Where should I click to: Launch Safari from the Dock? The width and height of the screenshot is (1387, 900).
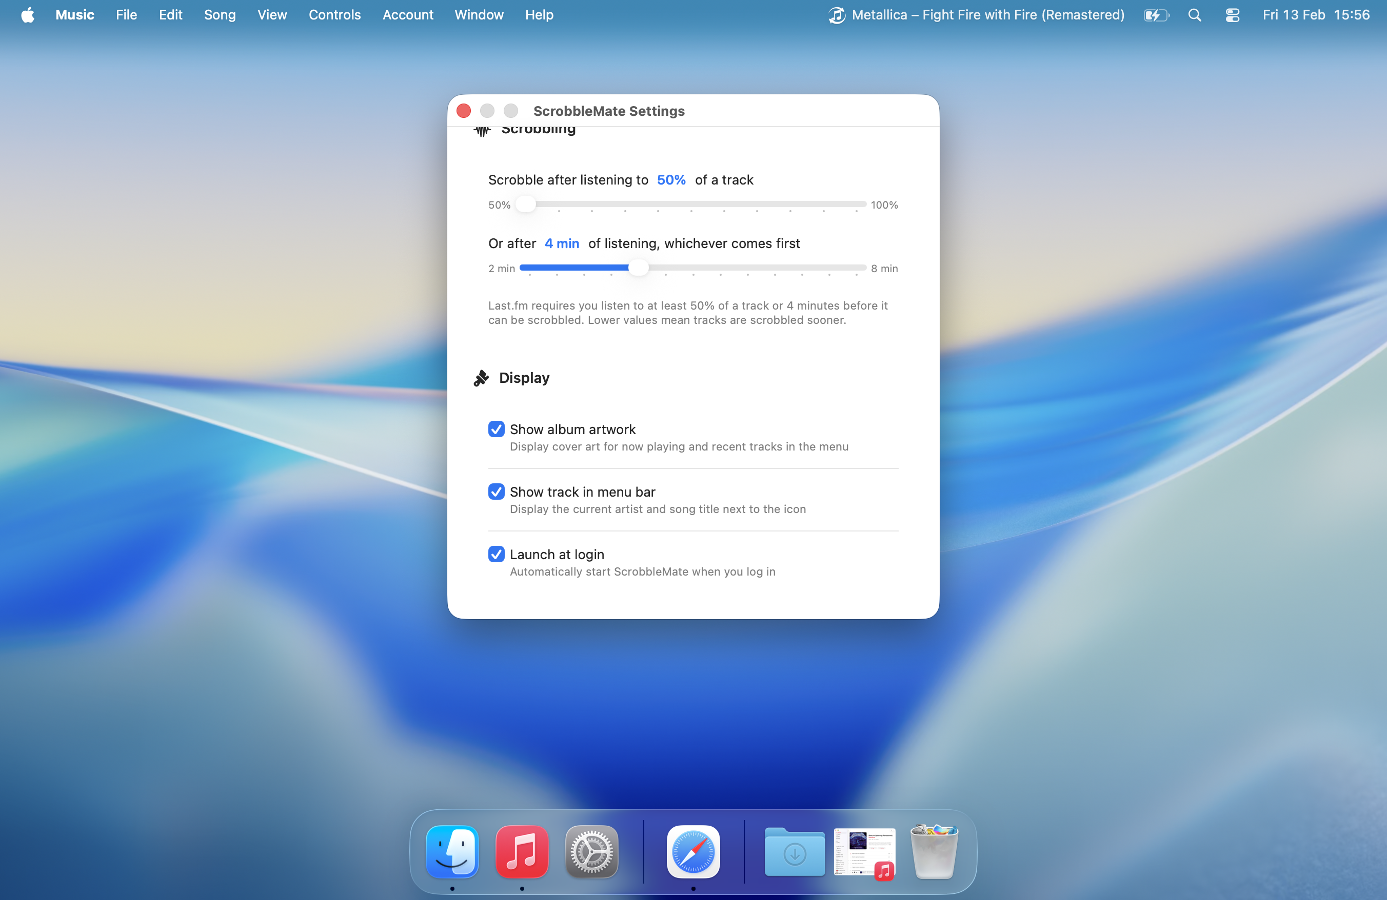(x=692, y=852)
